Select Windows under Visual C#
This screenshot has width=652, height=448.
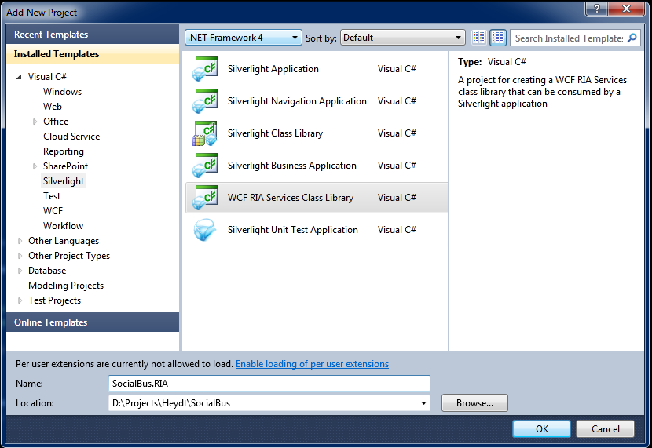click(x=62, y=92)
